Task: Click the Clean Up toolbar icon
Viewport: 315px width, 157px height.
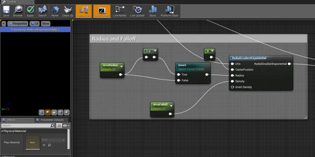Action: coord(68,11)
